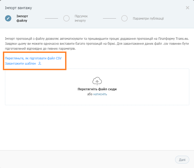This screenshot has height=168, width=194.
Task: Click the Параметри публікації step circle
Action: click(x=124, y=18)
